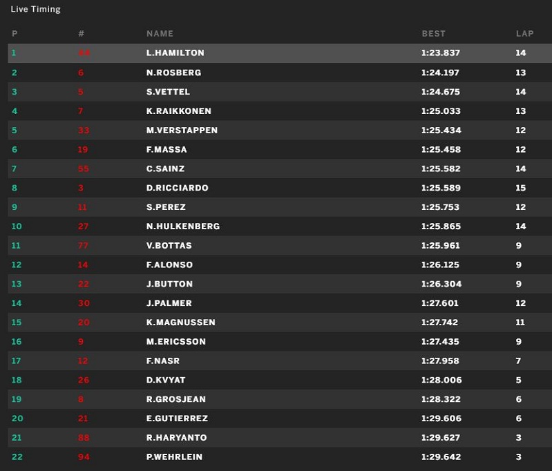The width and height of the screenshot is (552, 471).
Task: Select the R.GROSJEAN row
Action: point(280,399)
